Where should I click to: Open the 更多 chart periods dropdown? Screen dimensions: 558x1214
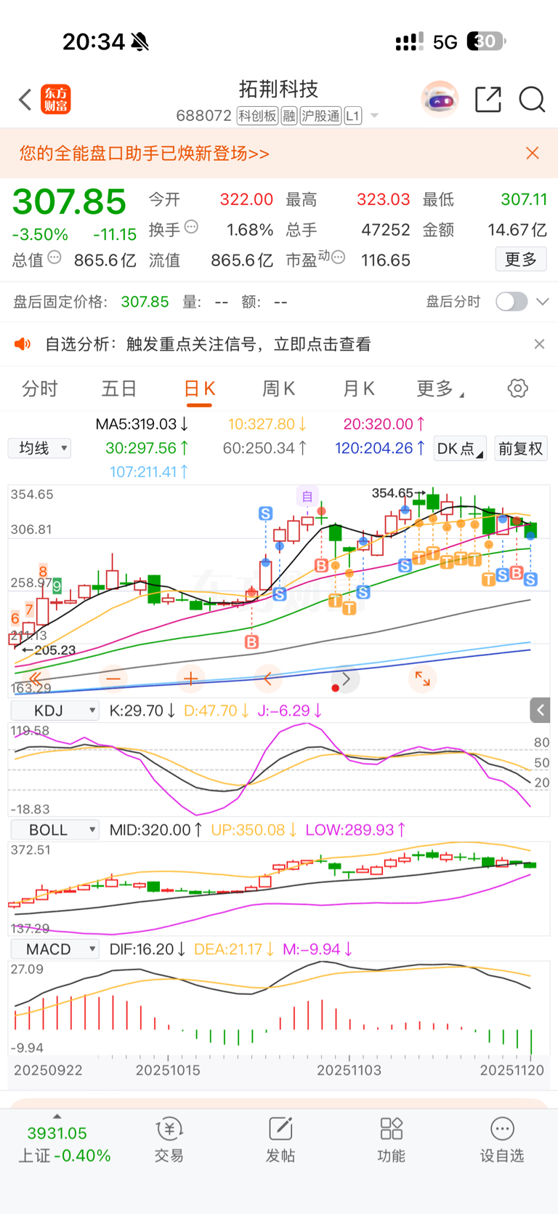click(x=440, y=389)
